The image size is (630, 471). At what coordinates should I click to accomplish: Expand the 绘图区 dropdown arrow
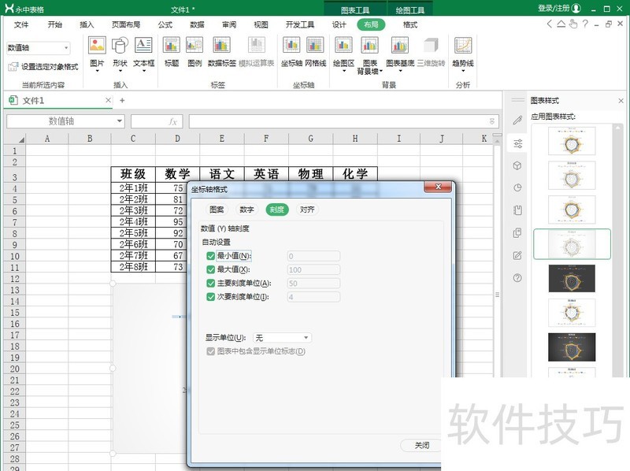coord(344,71)
